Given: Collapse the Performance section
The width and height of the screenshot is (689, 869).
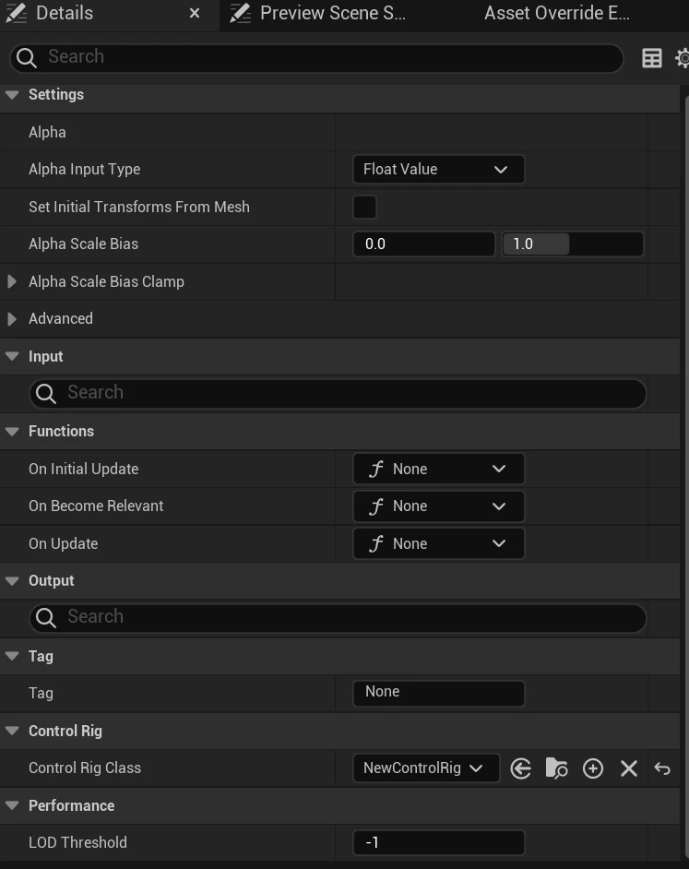Looking at the screenshot, I should point(12,806).
